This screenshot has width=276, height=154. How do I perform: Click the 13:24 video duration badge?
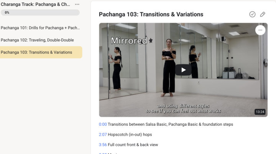[x=260, y=112]
